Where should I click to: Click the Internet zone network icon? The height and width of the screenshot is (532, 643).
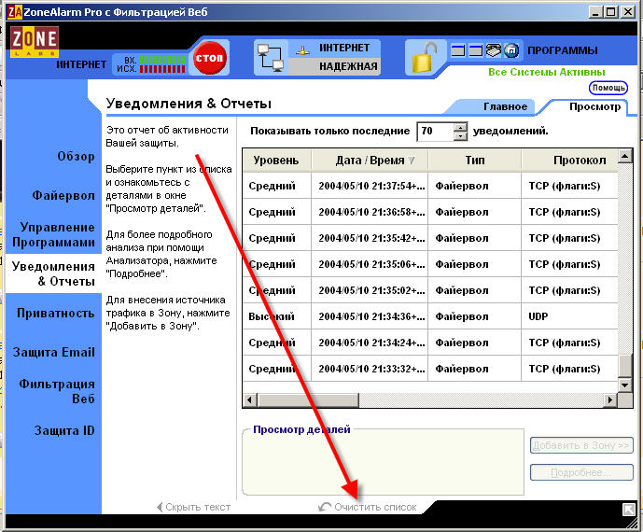[x=302, y=50]
